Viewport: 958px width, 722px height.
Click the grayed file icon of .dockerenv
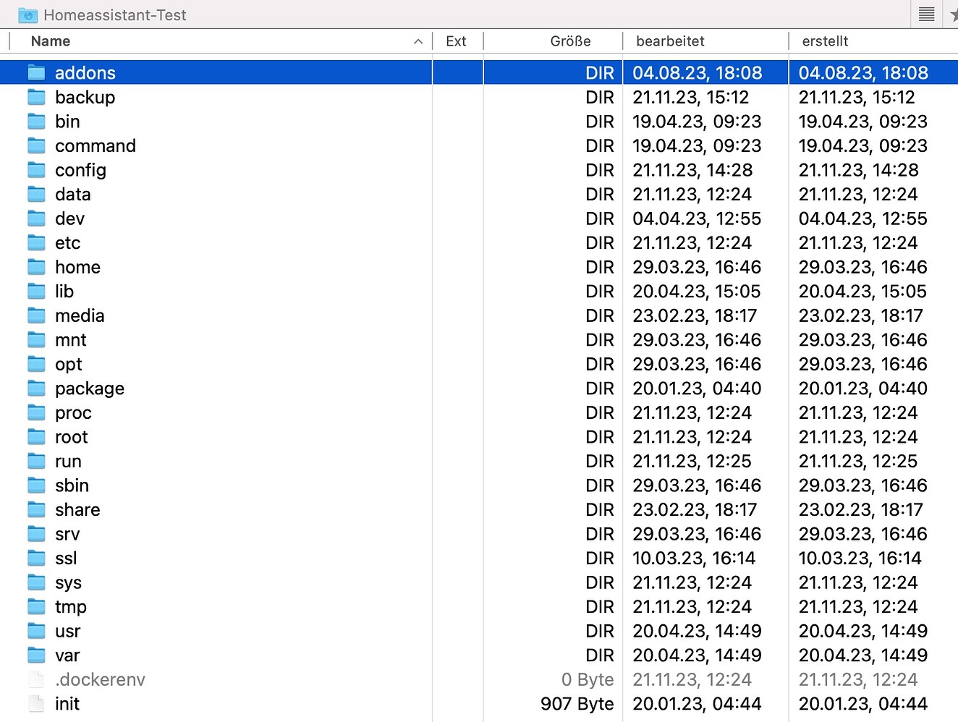click(36, 679)
